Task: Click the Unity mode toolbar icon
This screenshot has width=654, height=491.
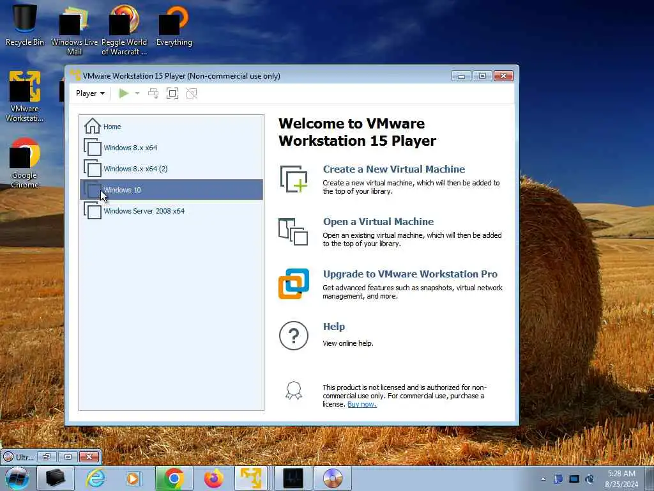Action: point(192,93)
